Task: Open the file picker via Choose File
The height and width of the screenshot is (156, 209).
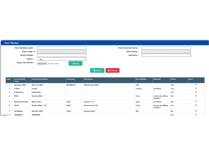Action: (42, 63)
